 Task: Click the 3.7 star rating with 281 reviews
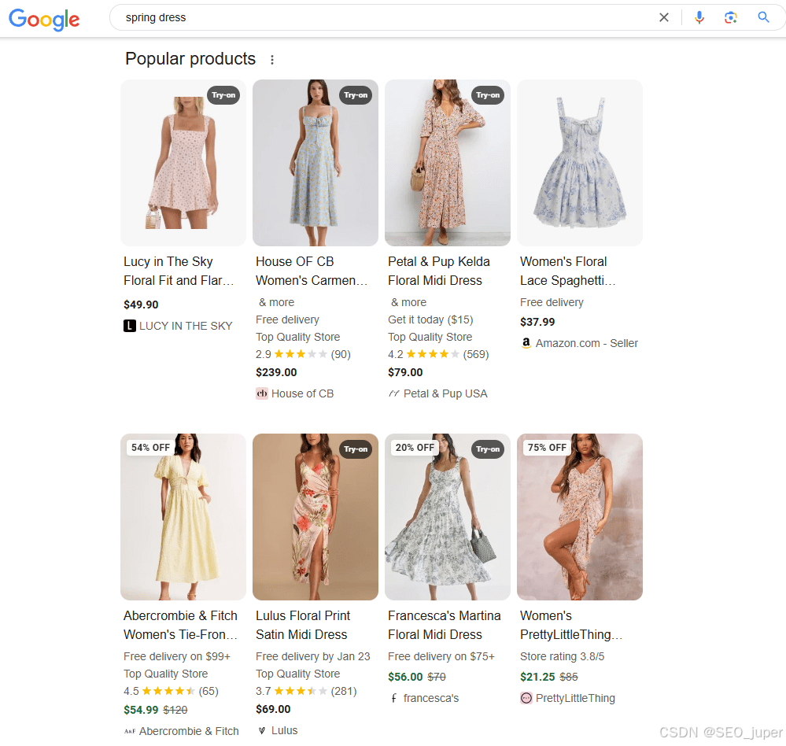pos(306,692)
